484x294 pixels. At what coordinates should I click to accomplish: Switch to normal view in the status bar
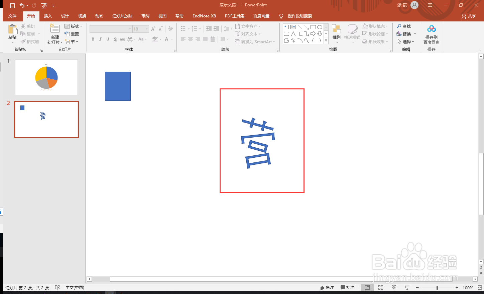click(x=367, y=288)
